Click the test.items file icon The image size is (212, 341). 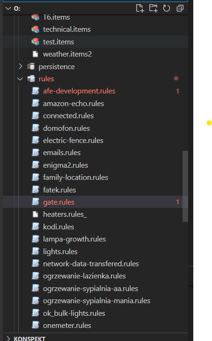(35, 42)
